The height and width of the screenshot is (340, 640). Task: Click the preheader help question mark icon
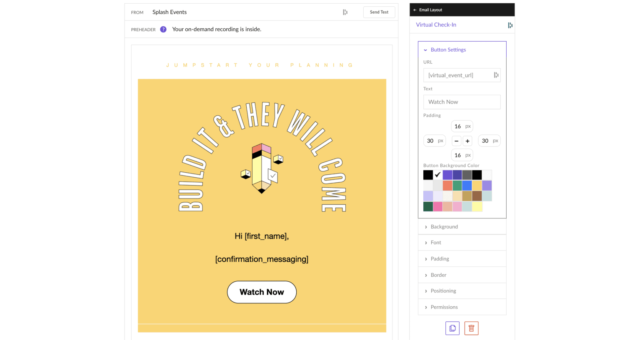coord(163,30)
